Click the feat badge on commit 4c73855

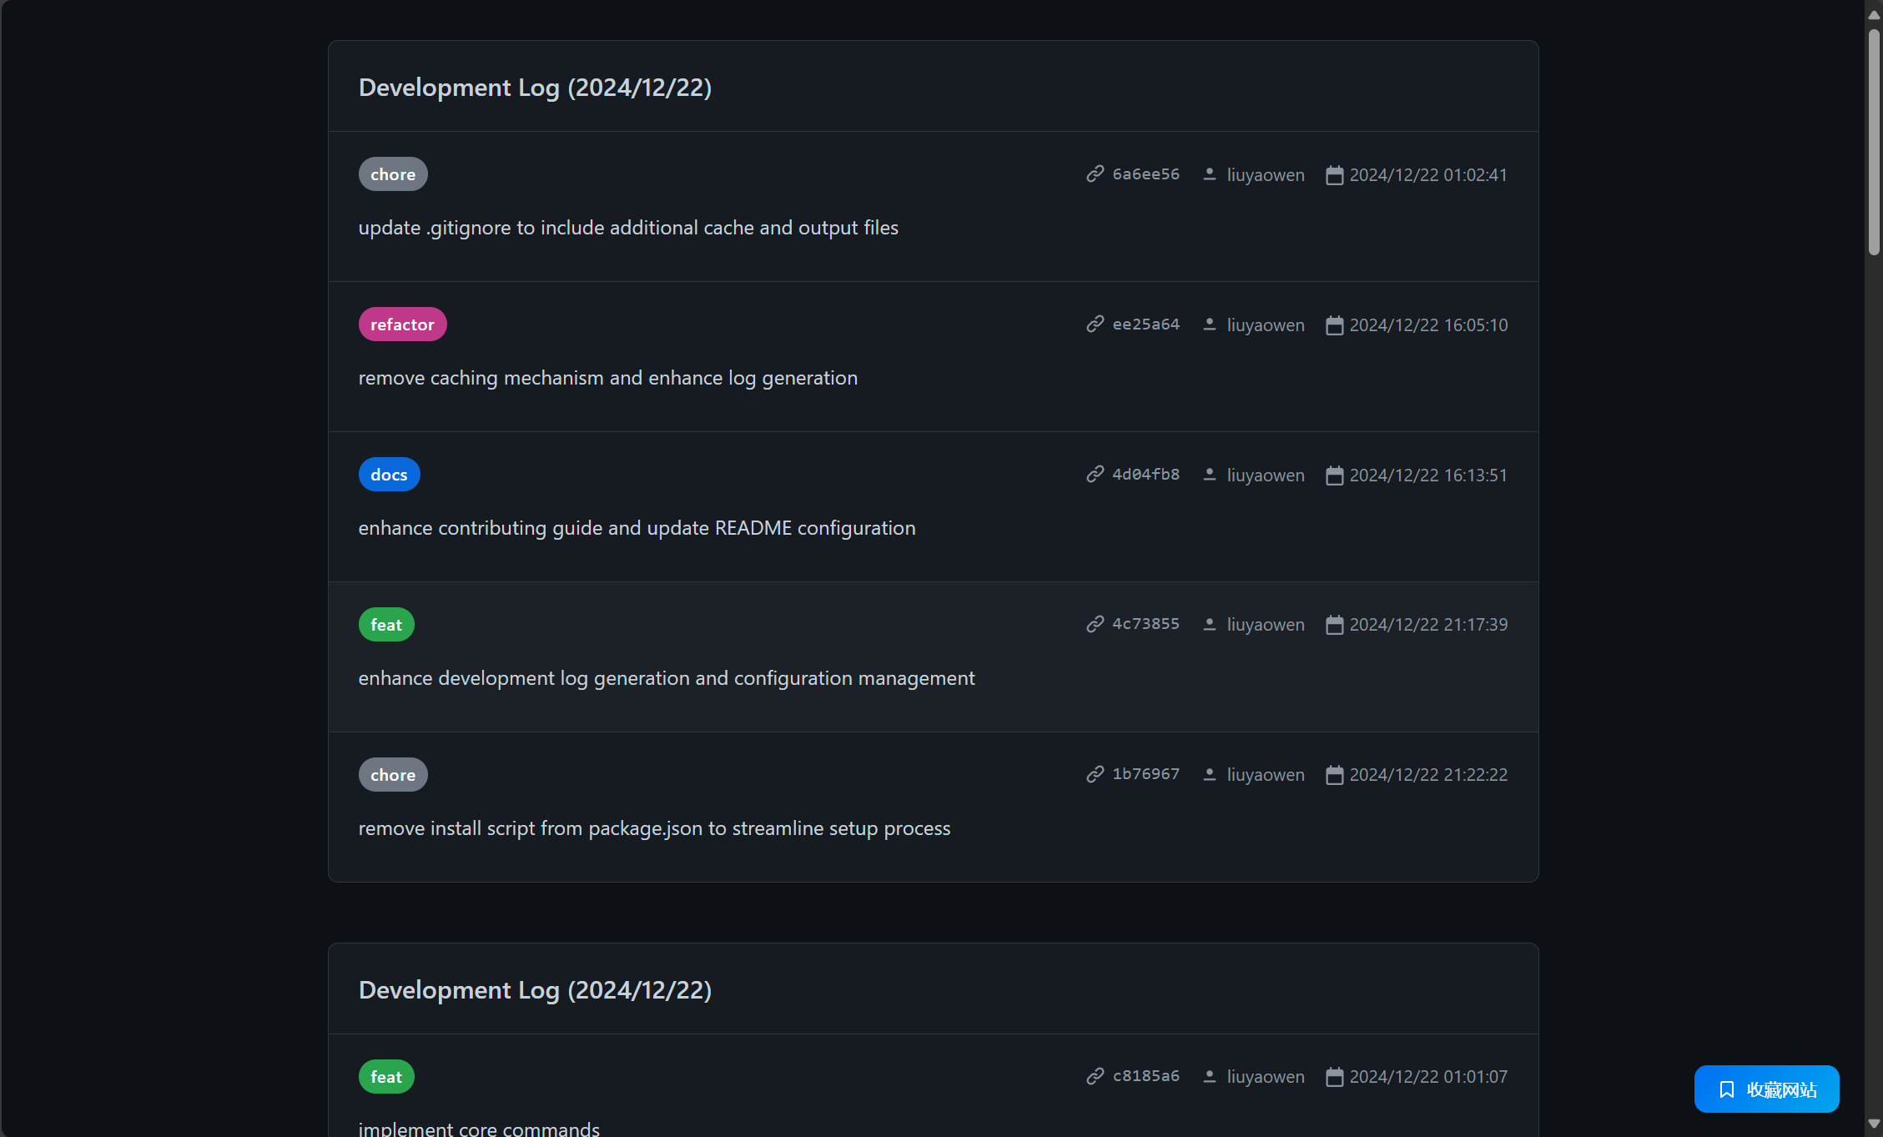pyautogui.click(x=386, y=624)
